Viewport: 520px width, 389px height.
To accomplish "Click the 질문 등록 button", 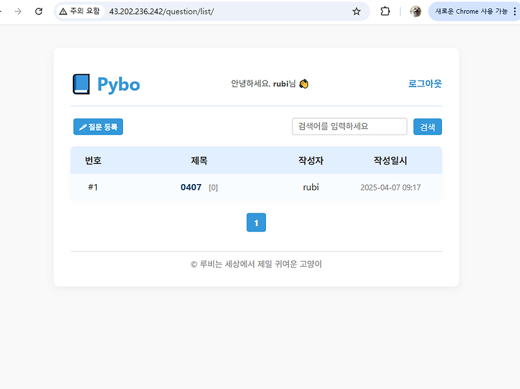I will click(97, 126).
